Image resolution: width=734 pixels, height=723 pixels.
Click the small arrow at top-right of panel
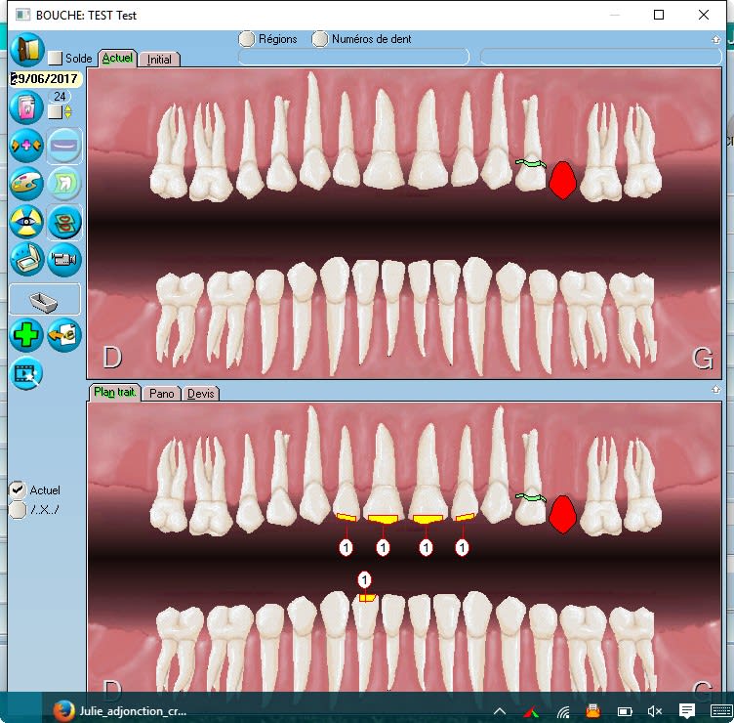pos(715,39)
